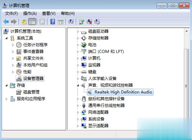This screenshot has height=140, width=192.
Task: Minimize the 计算机管理 window
Action: [x=162, y=6]
